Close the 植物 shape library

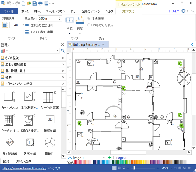click(63, 77)
